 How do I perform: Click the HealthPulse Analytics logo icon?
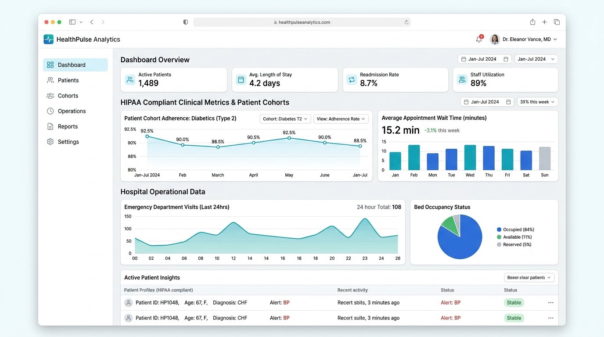(48, 39)
